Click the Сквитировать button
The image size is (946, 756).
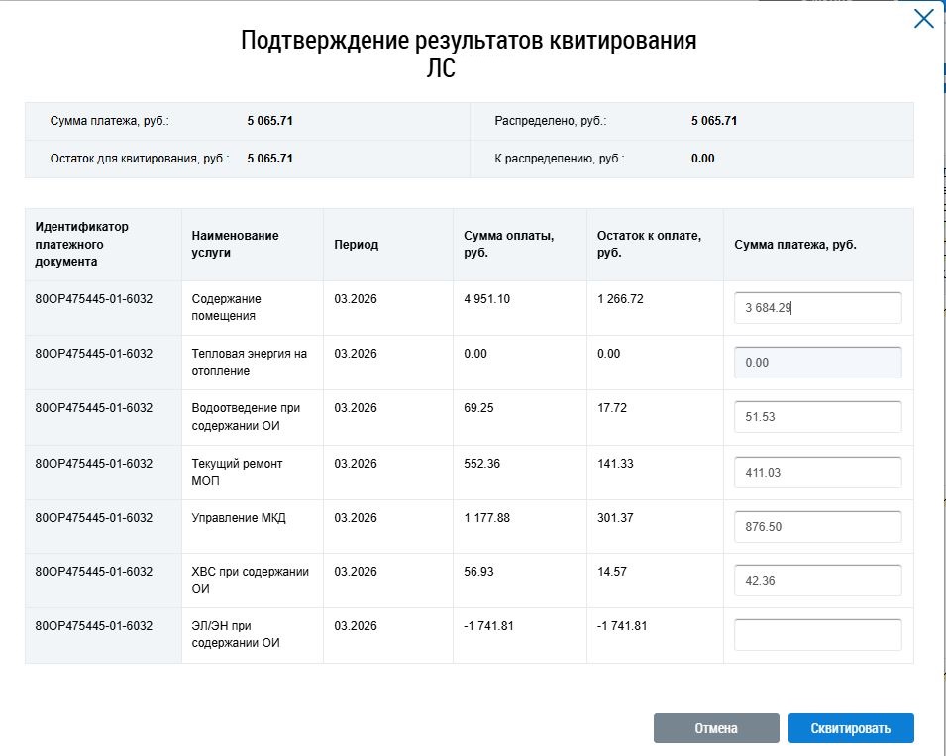851,728
